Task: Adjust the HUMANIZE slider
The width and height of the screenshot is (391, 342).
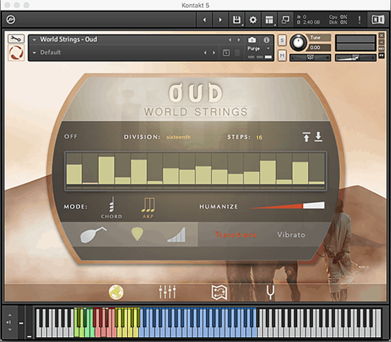Action: click(288, 206)
